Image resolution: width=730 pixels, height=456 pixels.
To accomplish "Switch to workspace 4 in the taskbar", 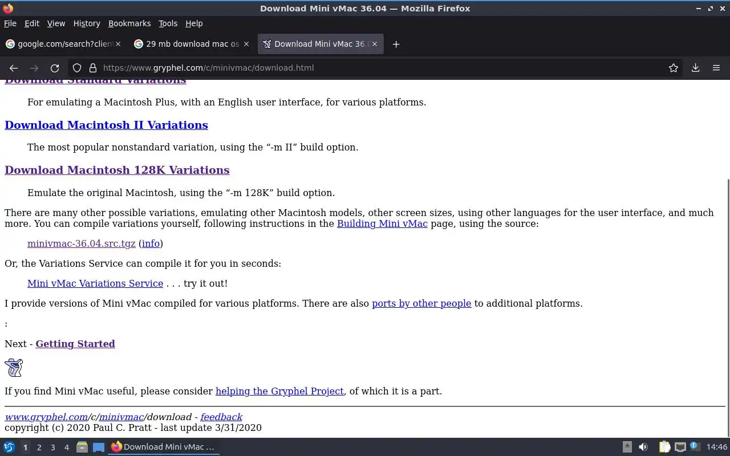I will click(66, 447).
